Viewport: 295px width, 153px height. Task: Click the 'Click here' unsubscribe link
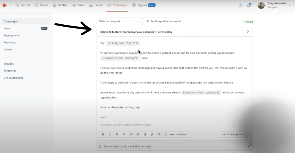(105, 125)
